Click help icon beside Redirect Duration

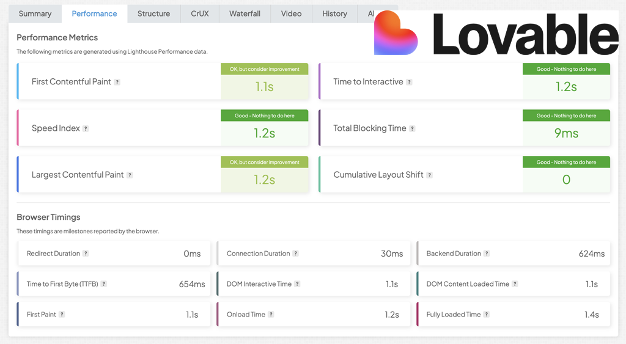[x=86, y=254]
